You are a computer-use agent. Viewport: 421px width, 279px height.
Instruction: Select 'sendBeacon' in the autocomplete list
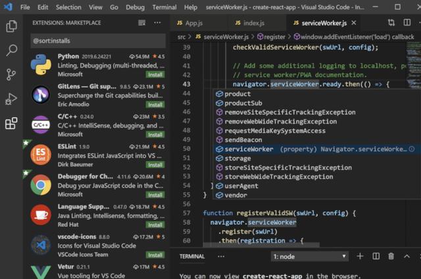click(243, 140)
